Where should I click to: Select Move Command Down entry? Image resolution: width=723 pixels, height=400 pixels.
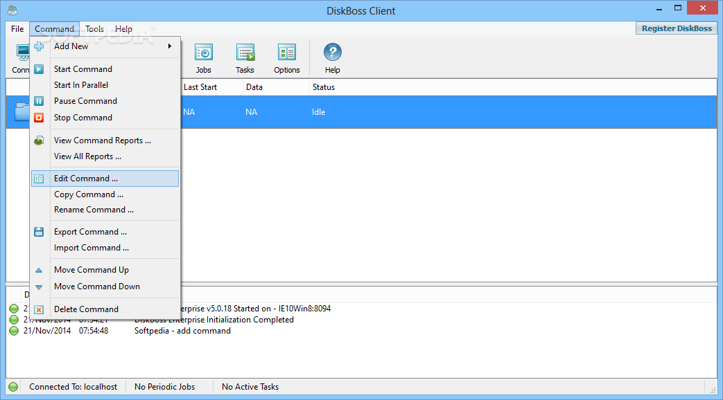[x=105, y=287]
